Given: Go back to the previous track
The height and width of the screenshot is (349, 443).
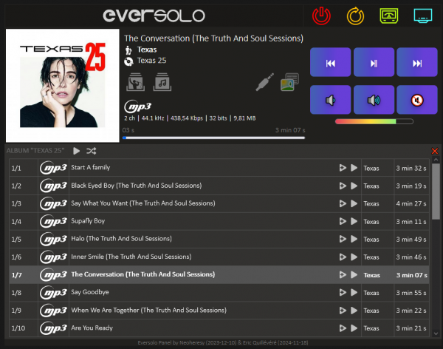Looking at the screenshot, I should (x=330, y=62).
